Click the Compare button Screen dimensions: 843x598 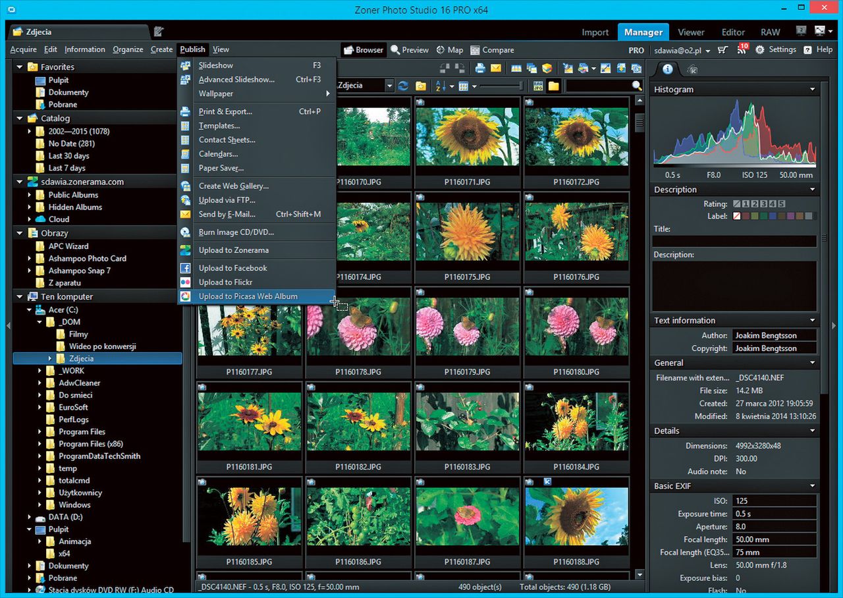(492, 50)
